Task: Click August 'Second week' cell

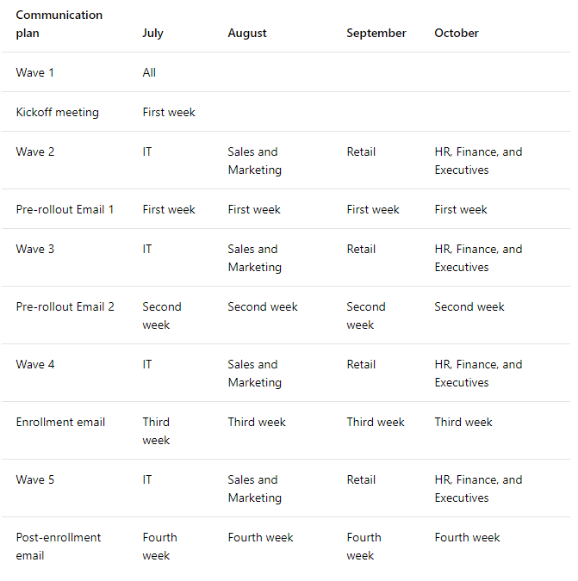Action: [263, 306]
